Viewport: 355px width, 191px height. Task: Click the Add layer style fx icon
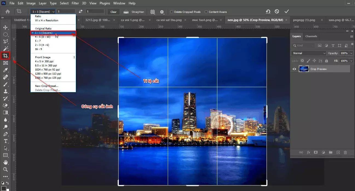click(x=308, y=152)
